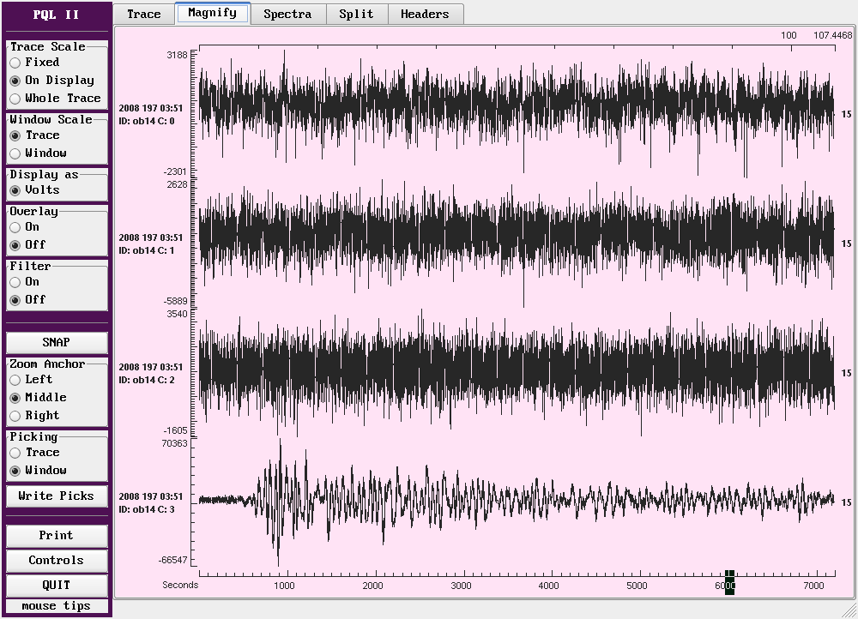Image resolution: width=858 pixels, height=619 pixels.
Task: Quit the PQL II application
Action: pyautogui.click(x=57, y=586)
